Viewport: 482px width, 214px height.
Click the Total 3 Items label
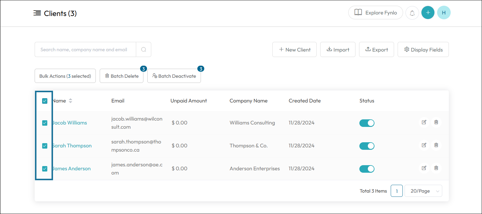click(373, 191)
